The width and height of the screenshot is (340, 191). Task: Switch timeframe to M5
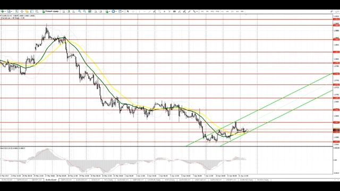[207, 11]
